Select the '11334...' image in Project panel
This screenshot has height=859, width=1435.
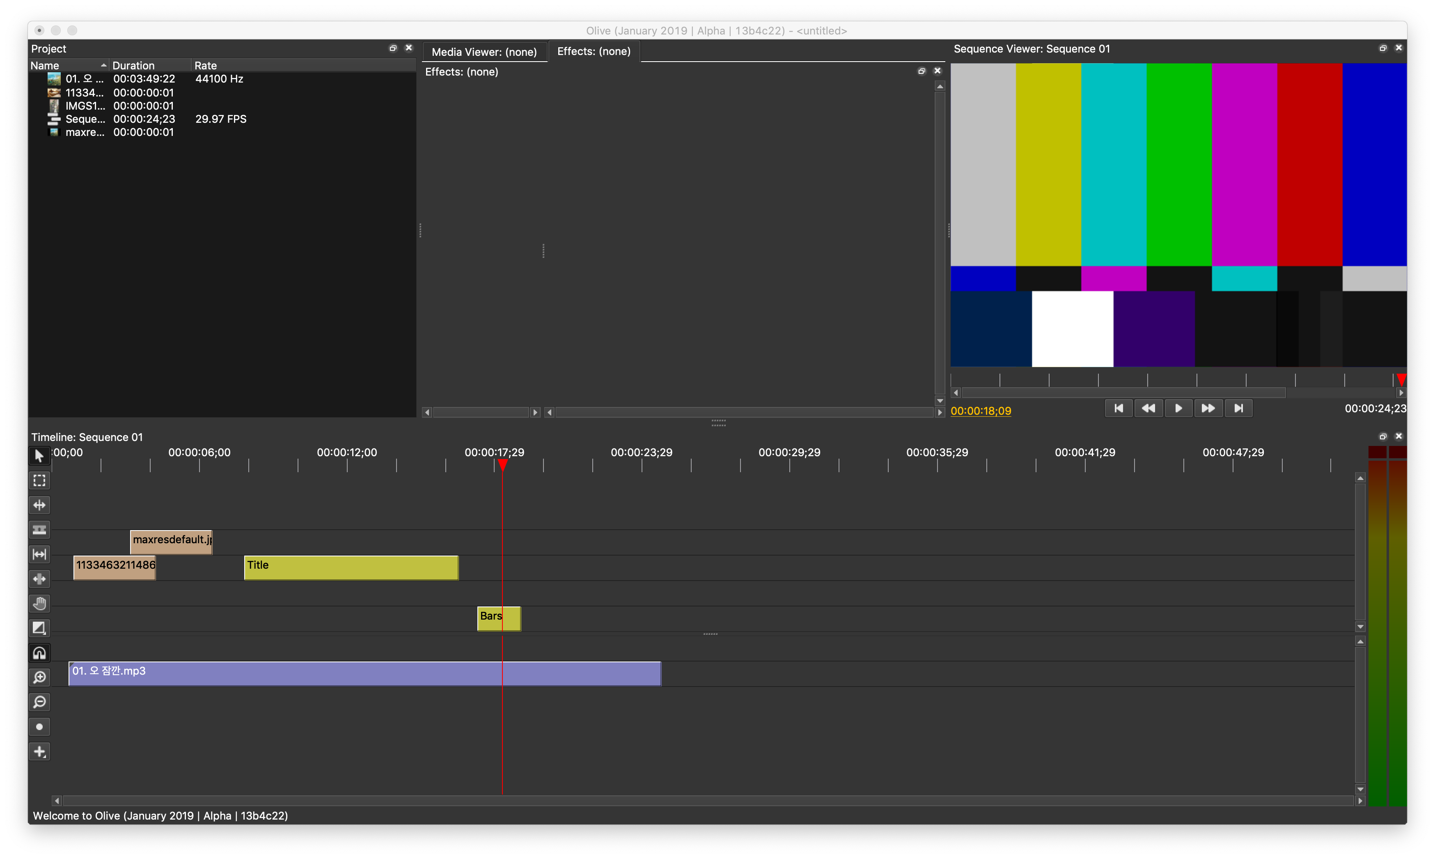[x=222, y=93]
